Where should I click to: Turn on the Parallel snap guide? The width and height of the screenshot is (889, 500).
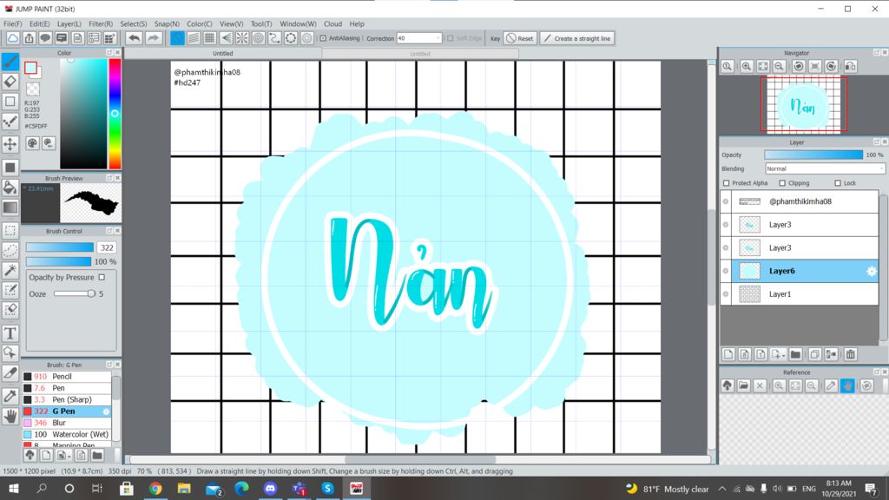194,38
